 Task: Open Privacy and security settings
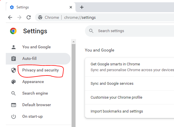pyautogui.click(x=38, y=70)
